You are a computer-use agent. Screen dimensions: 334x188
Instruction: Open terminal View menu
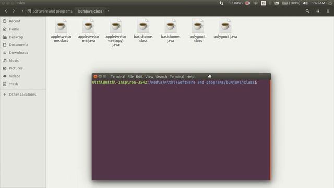[149, 77]
